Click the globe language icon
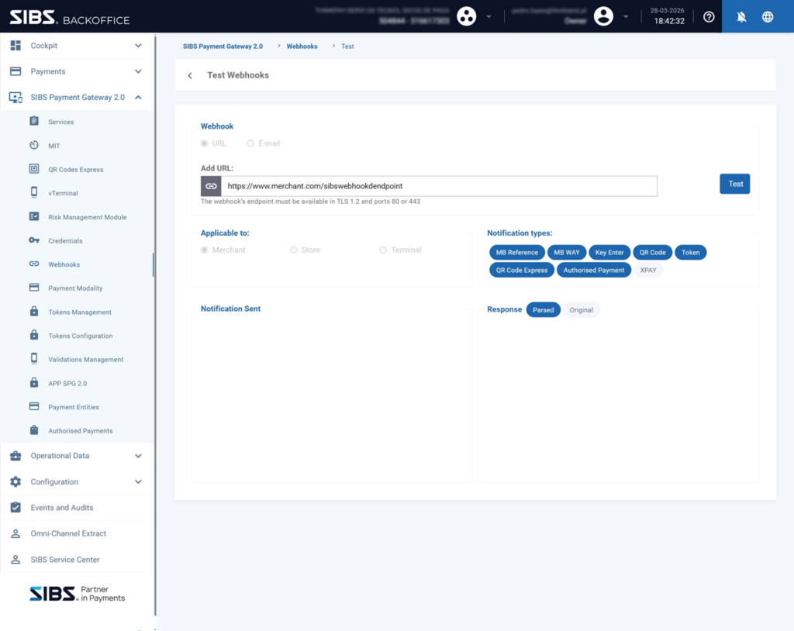The width and height of the screenshot is (794, 631). pos(768,16)
